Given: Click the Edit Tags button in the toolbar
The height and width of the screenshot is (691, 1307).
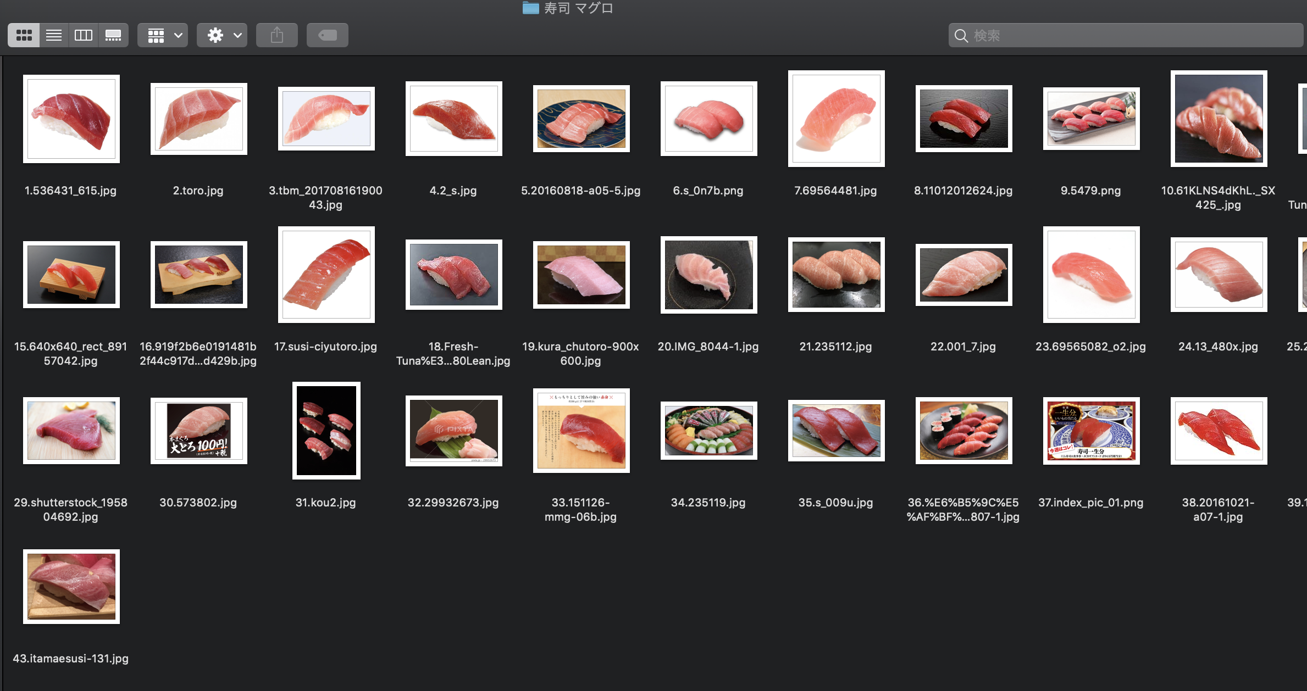Looking at the screenshot, I should point(328,35).
